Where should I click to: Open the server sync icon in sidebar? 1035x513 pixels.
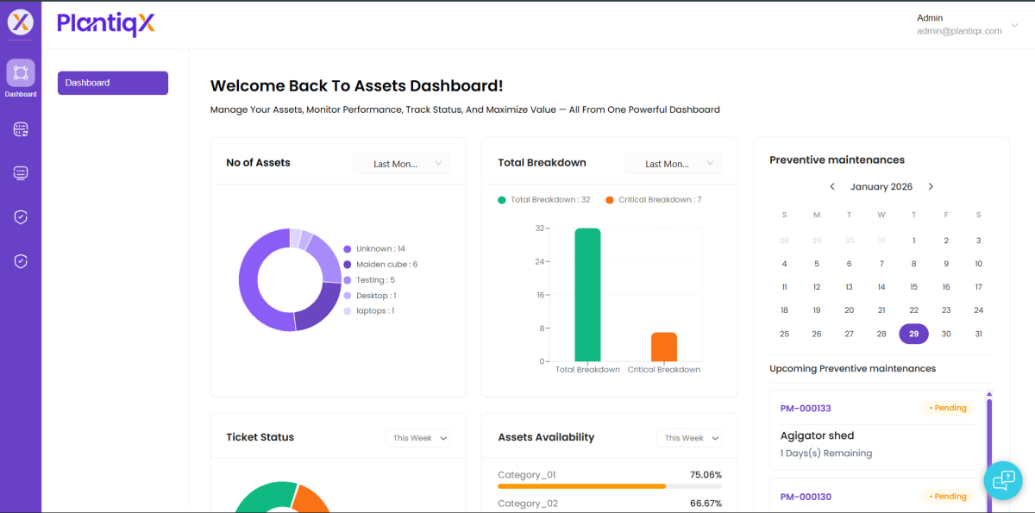21,129
